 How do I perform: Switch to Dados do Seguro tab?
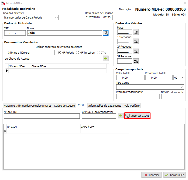(x=64, y=106)
